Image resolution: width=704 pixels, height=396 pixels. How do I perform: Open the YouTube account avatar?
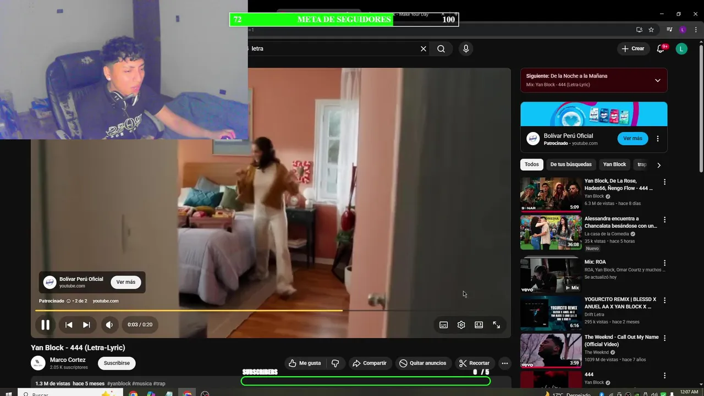click(x=681, y=48)
